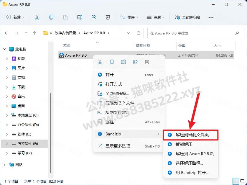Screen dimensions: 247x185
Task: Click the 全部解压缩 toolbar button
Action: coord(187,17)
